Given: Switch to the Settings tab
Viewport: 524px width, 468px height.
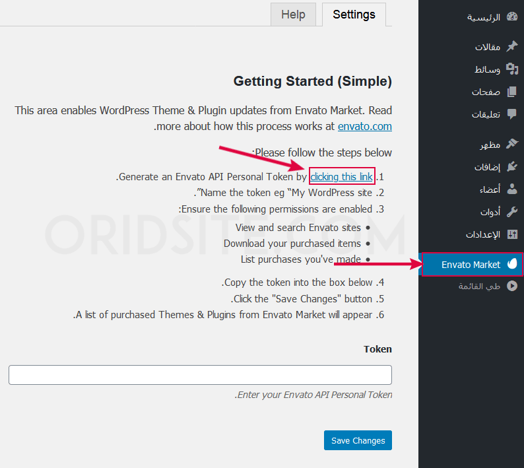Looking at the screenshot, I should click(x=354, y=15).
